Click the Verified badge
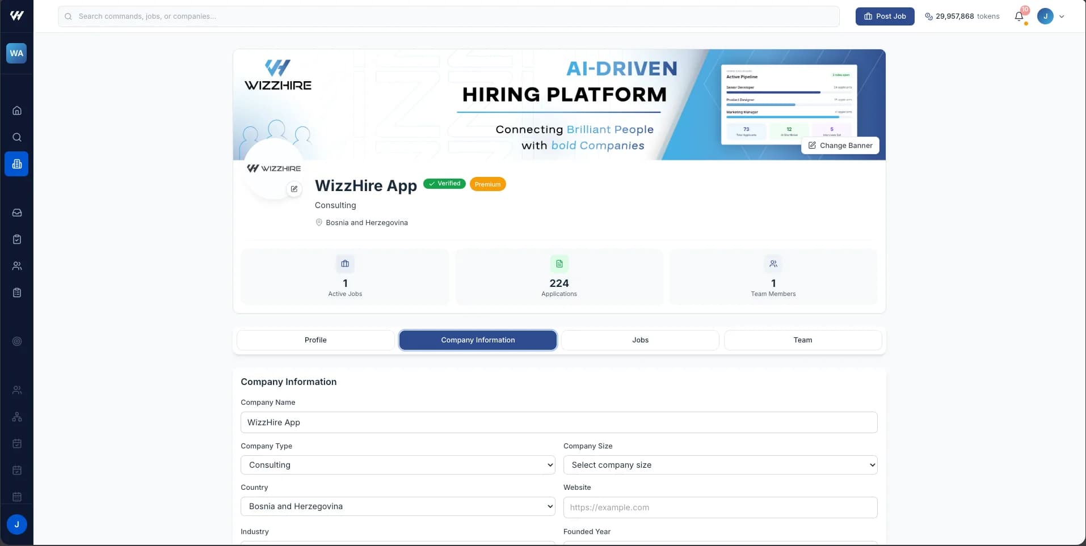This screenshot has width=1086, height=546. (444, 184)
